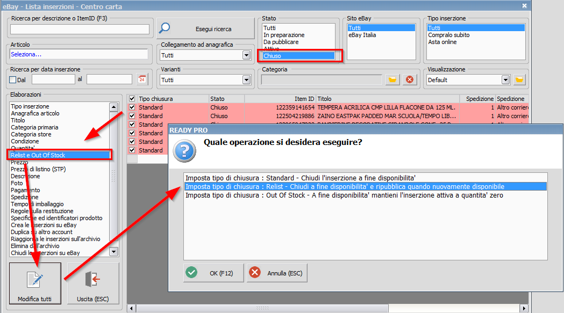Open Varianti dropdown
This screenshot has height=313, width=564.
point(246,80)
